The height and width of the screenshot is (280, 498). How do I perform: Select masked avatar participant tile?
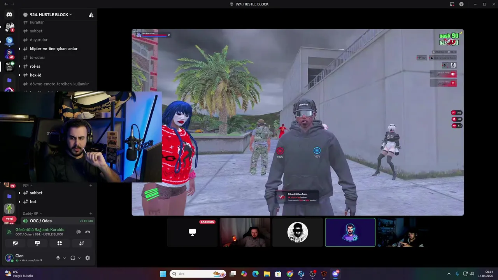(x=298, y=232)
